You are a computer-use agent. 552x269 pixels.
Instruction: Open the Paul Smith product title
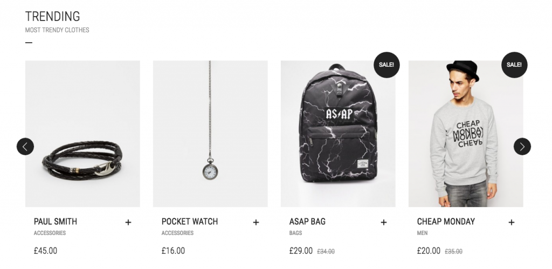pos(56,221)
